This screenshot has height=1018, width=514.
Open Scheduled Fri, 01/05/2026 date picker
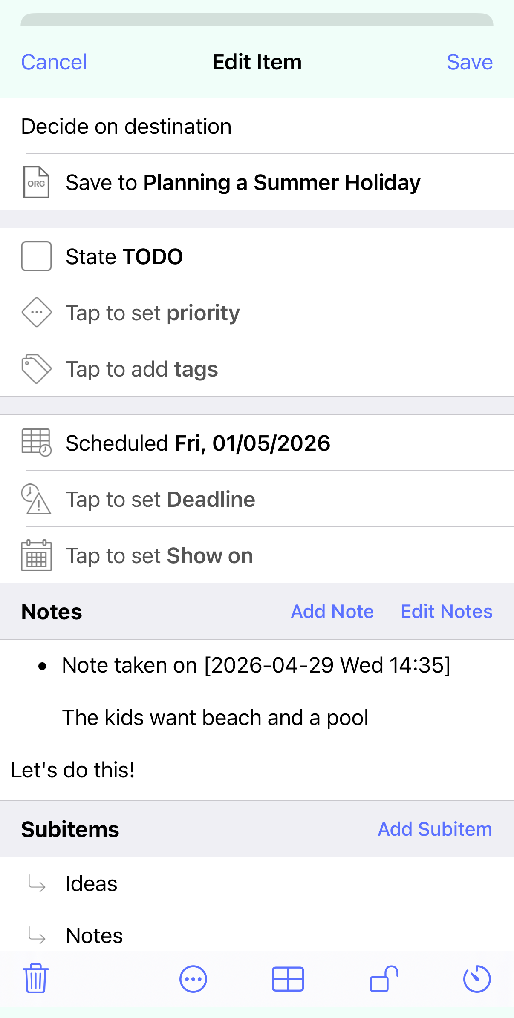[x=257, y=443]
